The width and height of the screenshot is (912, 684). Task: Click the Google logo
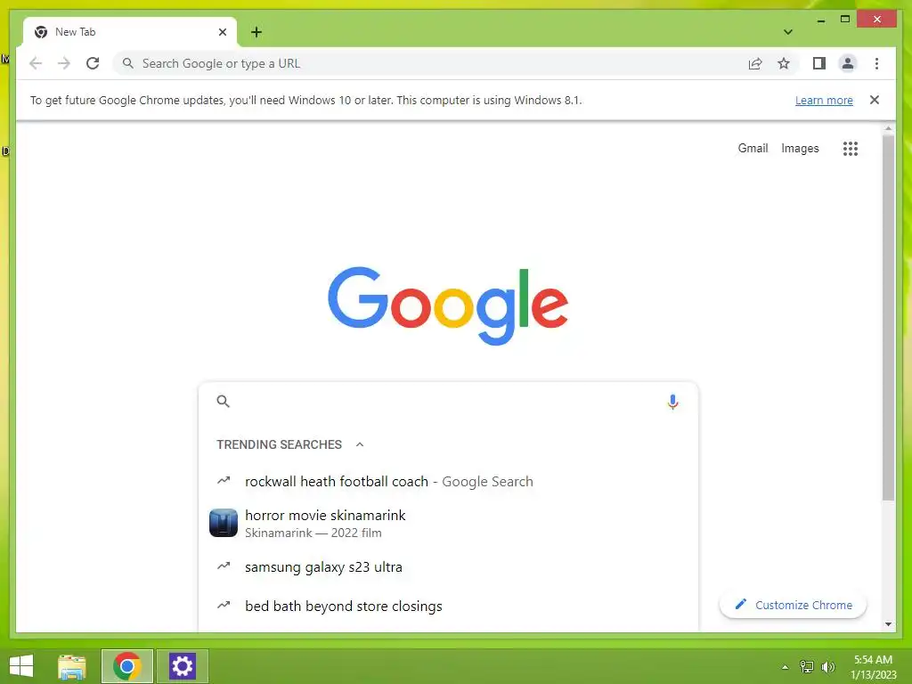[x=448, y=305]
